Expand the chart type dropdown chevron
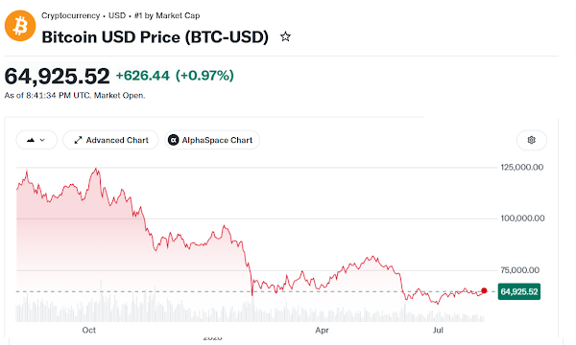This screenshot has width=576, height=345. click(42, 140)
